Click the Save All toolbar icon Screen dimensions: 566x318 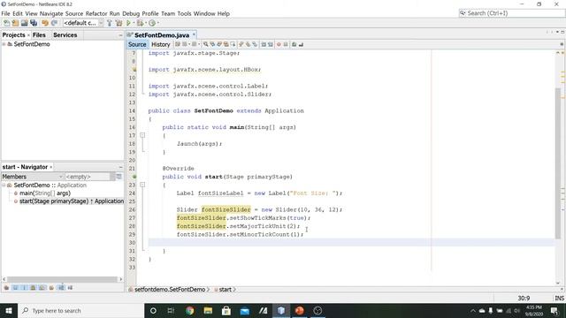click(x=34, y=23)
